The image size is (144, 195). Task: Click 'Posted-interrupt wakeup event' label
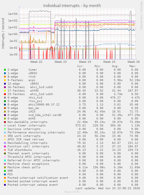tap(33, 185)
